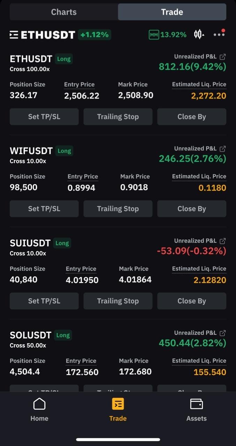Share the ETHUSDT unrealized P&L
The image size is (236, 446).
point(223,57)
